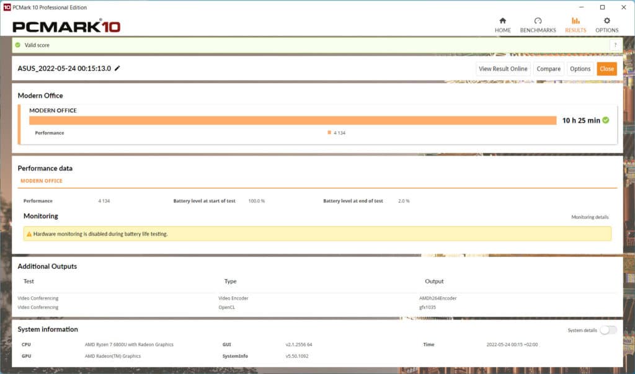Viewport: 635px width, 374px height.
Task: Click the 10 h 25 min result
Action: pyautogui.click(x=581, y=120)
